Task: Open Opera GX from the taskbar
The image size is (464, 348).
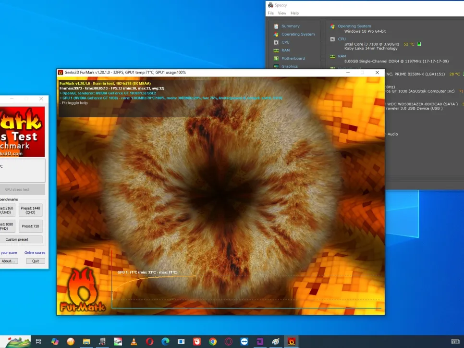Action: point(229,341)
